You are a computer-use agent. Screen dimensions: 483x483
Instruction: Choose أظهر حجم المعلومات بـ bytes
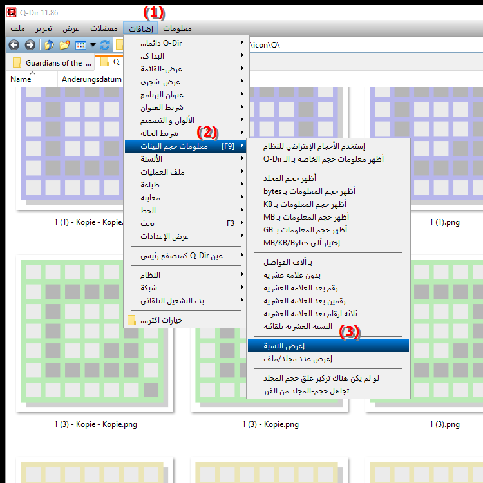pyautogui.click(x=328, y=191)
